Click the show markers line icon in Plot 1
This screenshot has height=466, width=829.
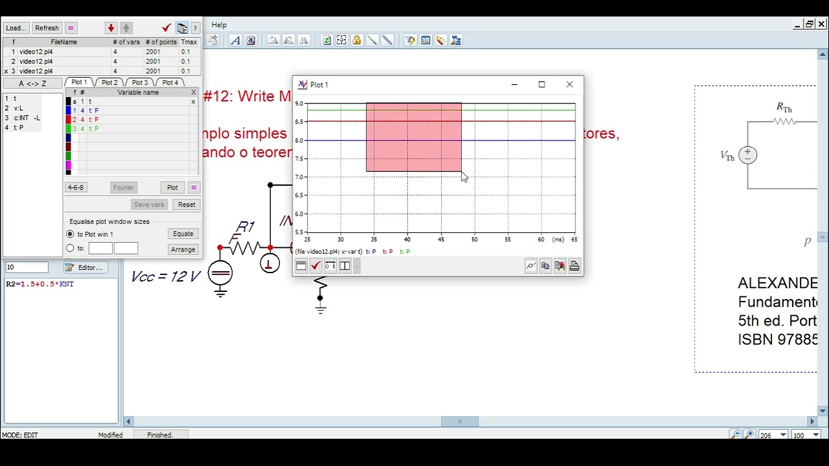pos(531,266)
